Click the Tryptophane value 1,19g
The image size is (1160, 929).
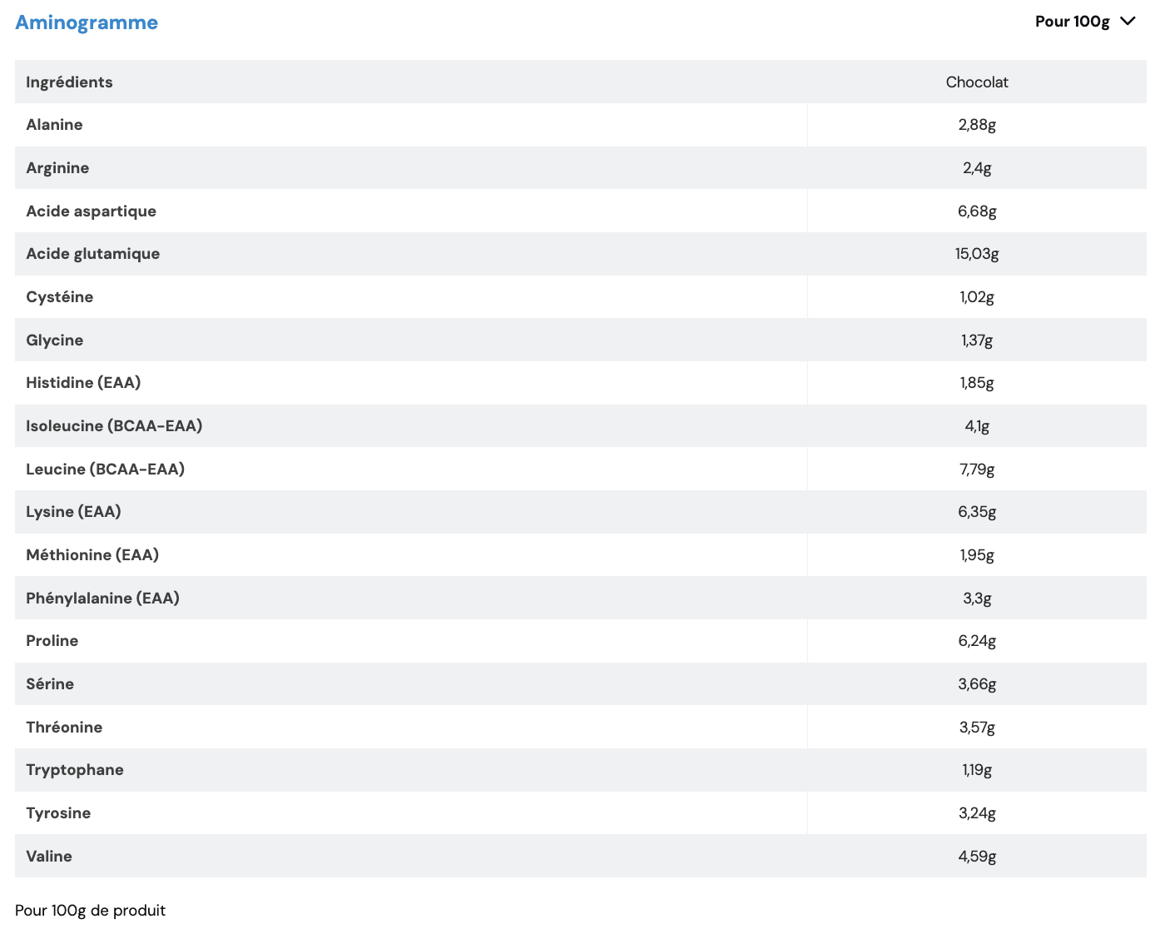[x=977, y=770]
